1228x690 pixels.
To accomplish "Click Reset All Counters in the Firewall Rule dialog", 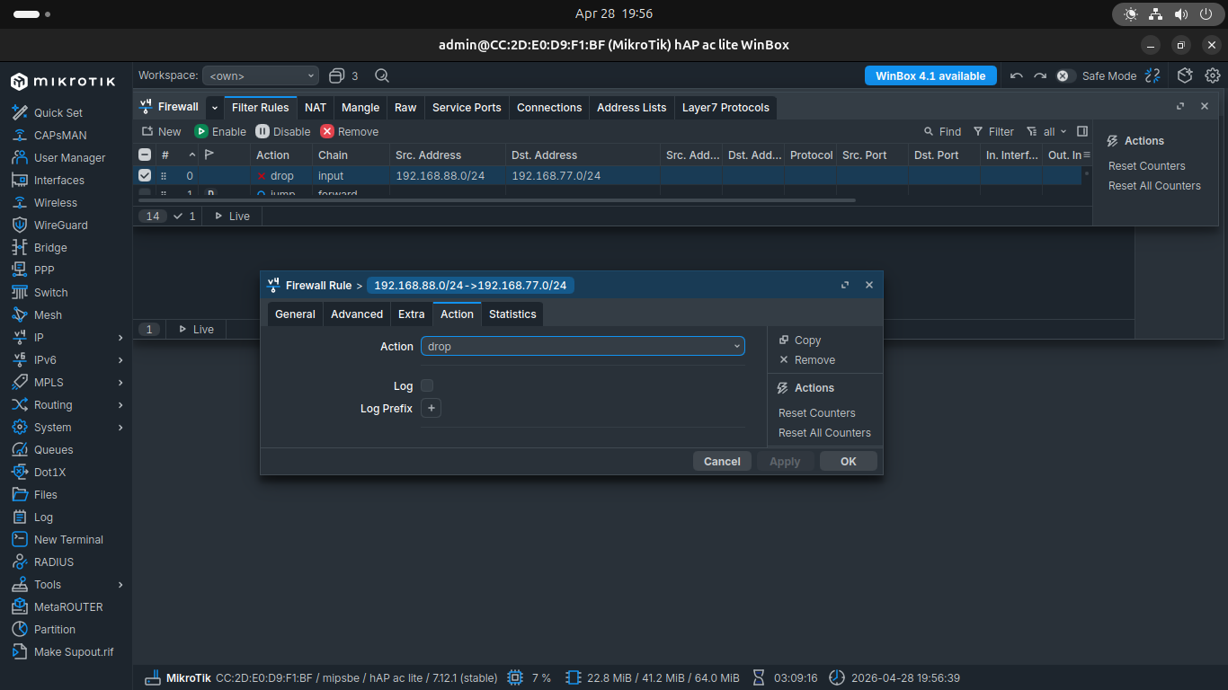I will coord(824,432).
